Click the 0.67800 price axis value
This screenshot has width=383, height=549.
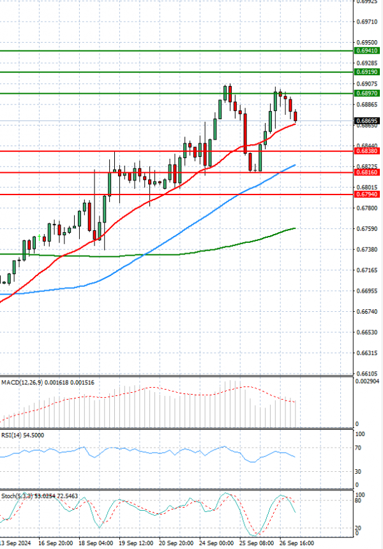(x=367, y=208)
